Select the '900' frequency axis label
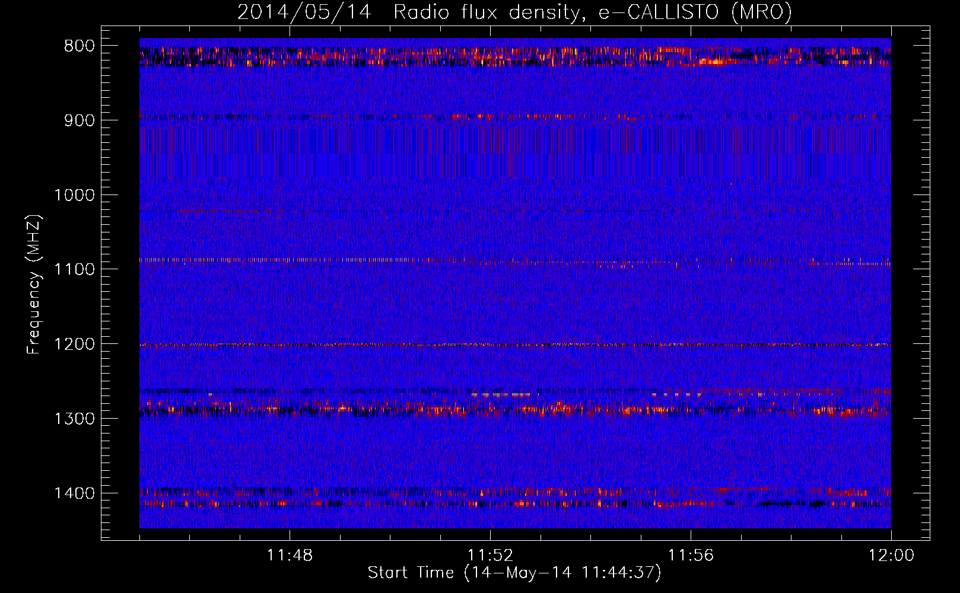 click(x=80, y=120)
